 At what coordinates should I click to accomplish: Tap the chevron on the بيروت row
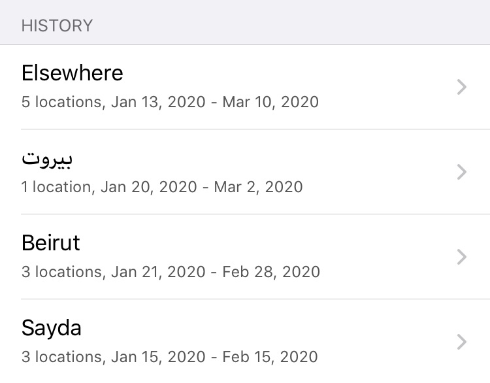click(x=462, y=172)
